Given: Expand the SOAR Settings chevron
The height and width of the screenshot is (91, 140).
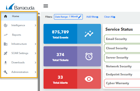Looking at the screenshot, I should click(35, 53).
